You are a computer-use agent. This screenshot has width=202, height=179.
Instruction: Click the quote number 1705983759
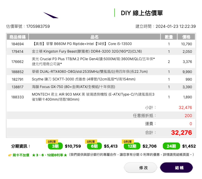pyautogui.click(x=38, y=27)
